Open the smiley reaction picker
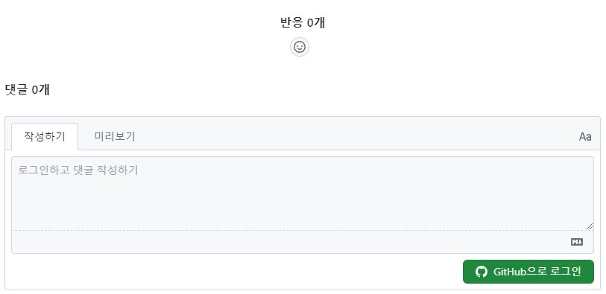 300,47
